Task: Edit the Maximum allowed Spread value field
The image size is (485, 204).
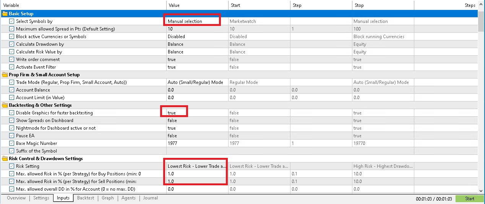Action: coord(197,29)
